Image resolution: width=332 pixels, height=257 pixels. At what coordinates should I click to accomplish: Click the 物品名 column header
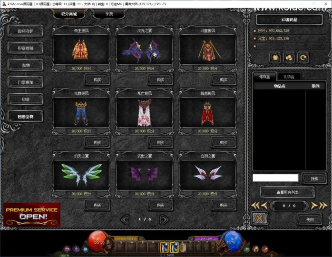point(280,86)
